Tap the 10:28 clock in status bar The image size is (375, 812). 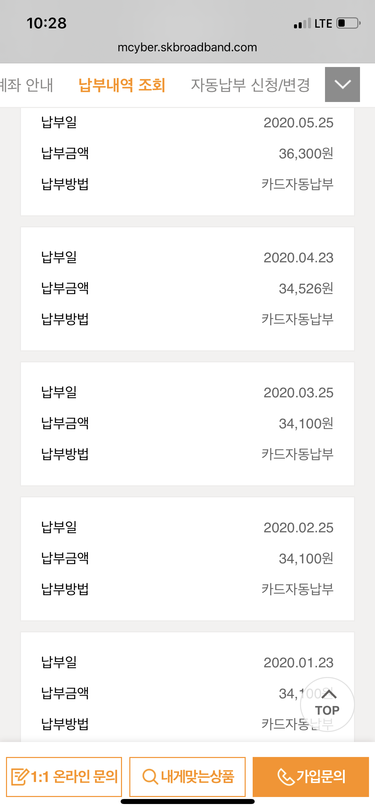(47, 23)
